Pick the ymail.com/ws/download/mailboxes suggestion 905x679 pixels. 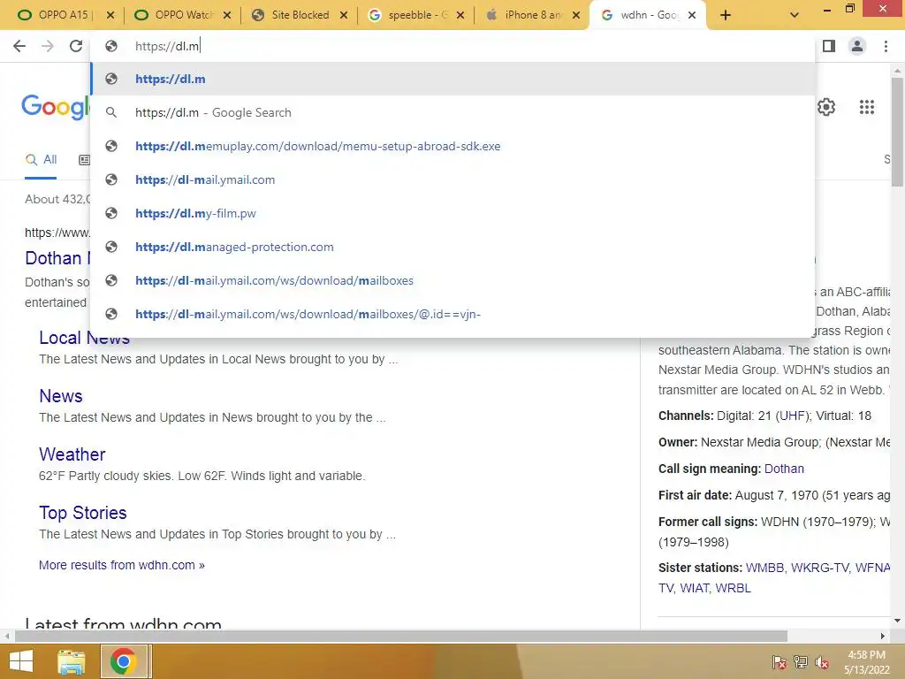click(x=452, y=280)
